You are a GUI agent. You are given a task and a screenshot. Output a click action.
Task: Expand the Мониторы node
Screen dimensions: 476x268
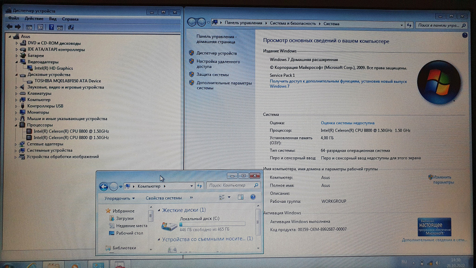pos(16,113)
